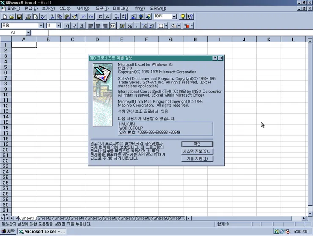
Task: Click the vertical scrollbar down arrow
Action: coord(310,214)
